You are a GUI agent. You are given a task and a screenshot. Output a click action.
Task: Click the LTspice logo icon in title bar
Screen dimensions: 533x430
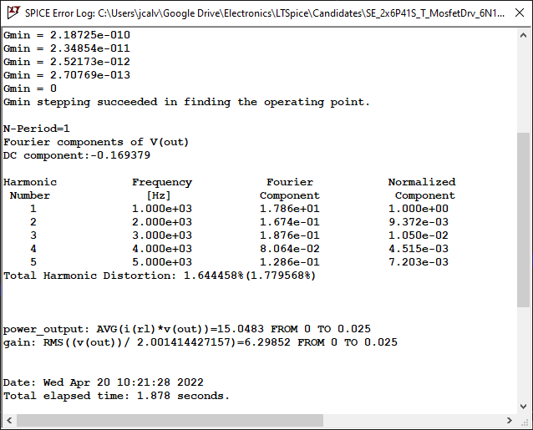[13, 13]
